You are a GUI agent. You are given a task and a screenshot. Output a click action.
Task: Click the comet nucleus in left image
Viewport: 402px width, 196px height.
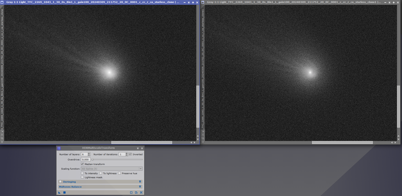[x=110, y=72]
